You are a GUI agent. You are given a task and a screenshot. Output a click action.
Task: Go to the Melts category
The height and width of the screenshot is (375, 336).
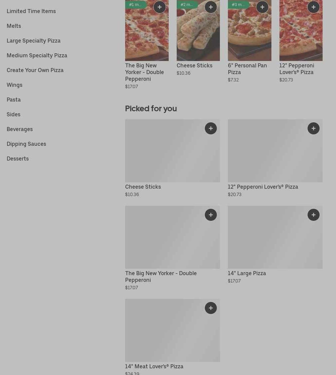coord(14,26)
